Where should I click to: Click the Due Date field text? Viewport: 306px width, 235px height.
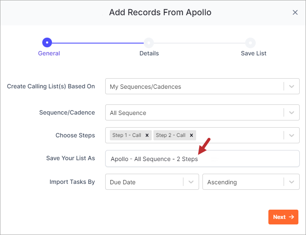123,182
